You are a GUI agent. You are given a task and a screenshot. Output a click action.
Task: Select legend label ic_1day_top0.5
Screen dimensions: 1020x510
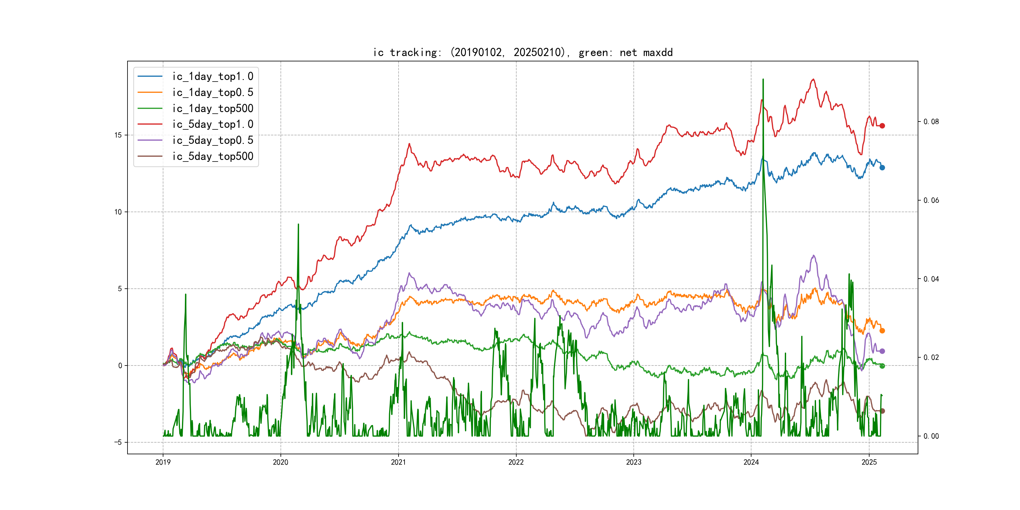[x=212, y=93]
